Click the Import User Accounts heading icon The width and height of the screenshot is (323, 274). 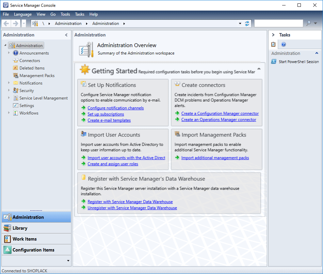pyautogui.click(x=83, y=134)
